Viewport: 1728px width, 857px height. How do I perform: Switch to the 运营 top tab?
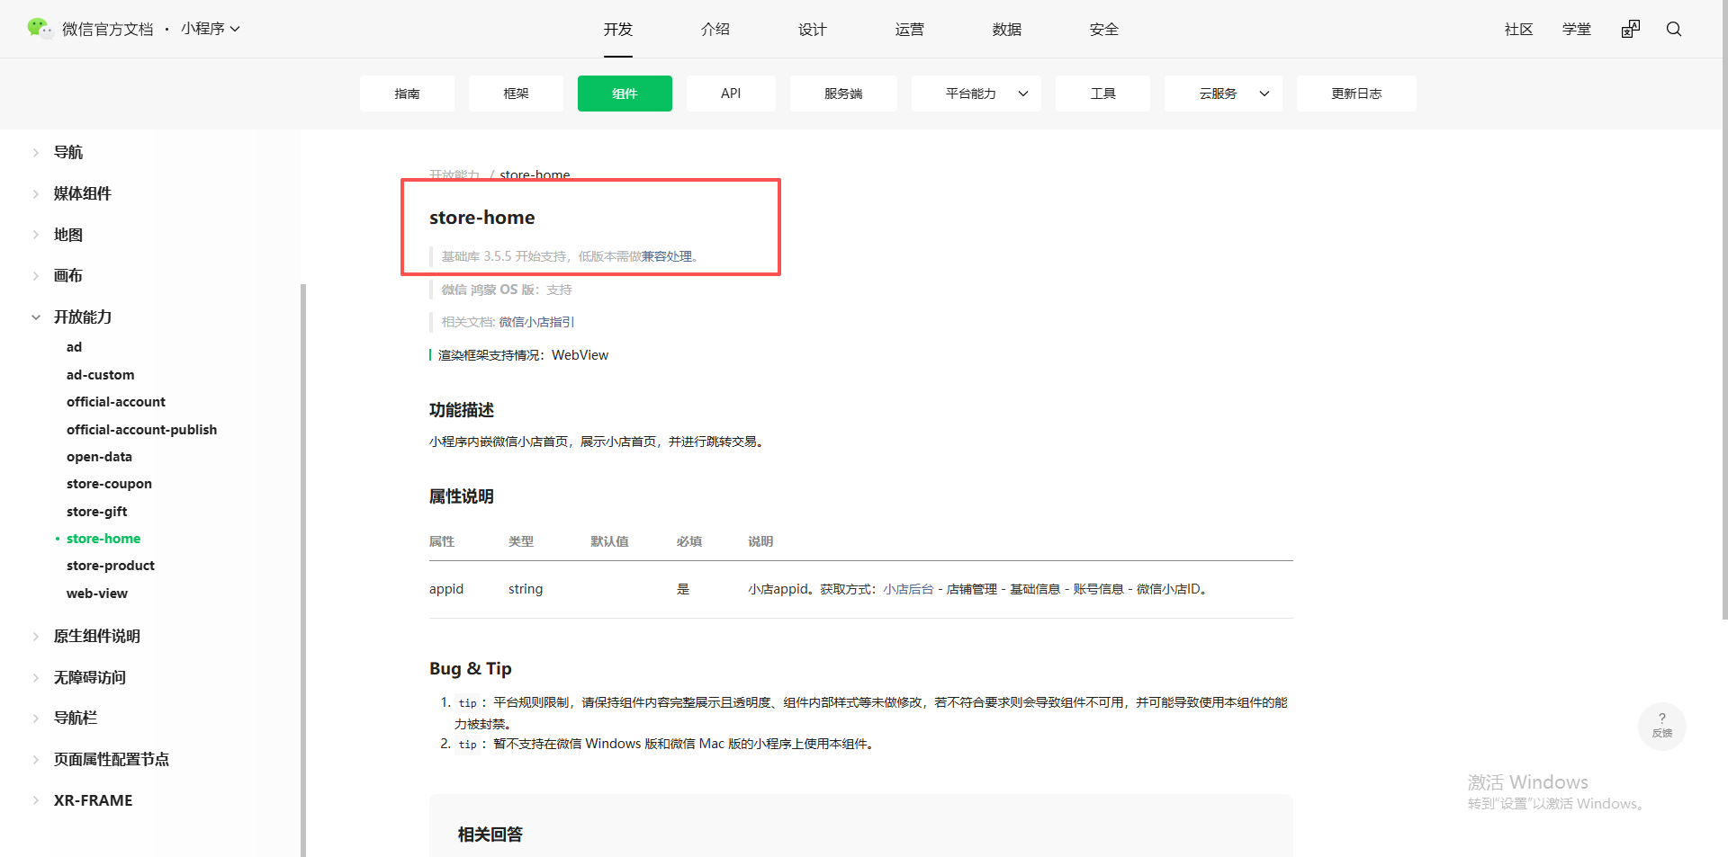coord(910,29)
